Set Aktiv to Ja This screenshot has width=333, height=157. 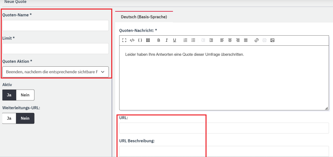point(9,95)
